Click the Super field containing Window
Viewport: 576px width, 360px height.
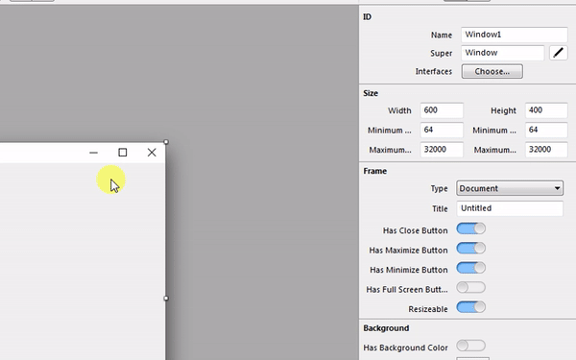[x=502, y=53]
